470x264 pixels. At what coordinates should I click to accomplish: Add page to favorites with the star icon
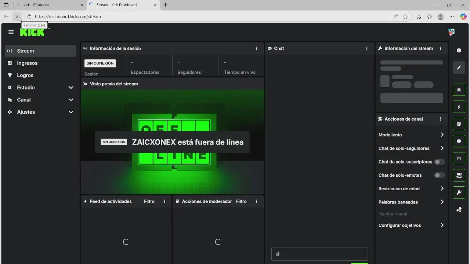405,16
